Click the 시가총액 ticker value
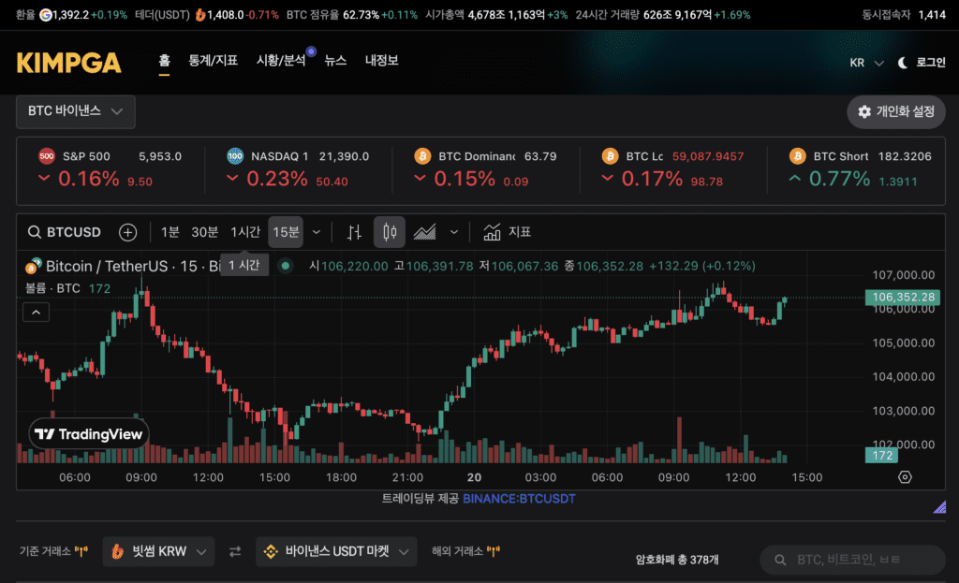The width and height of the screenshot is (959, 583). [x=507, y=15]
